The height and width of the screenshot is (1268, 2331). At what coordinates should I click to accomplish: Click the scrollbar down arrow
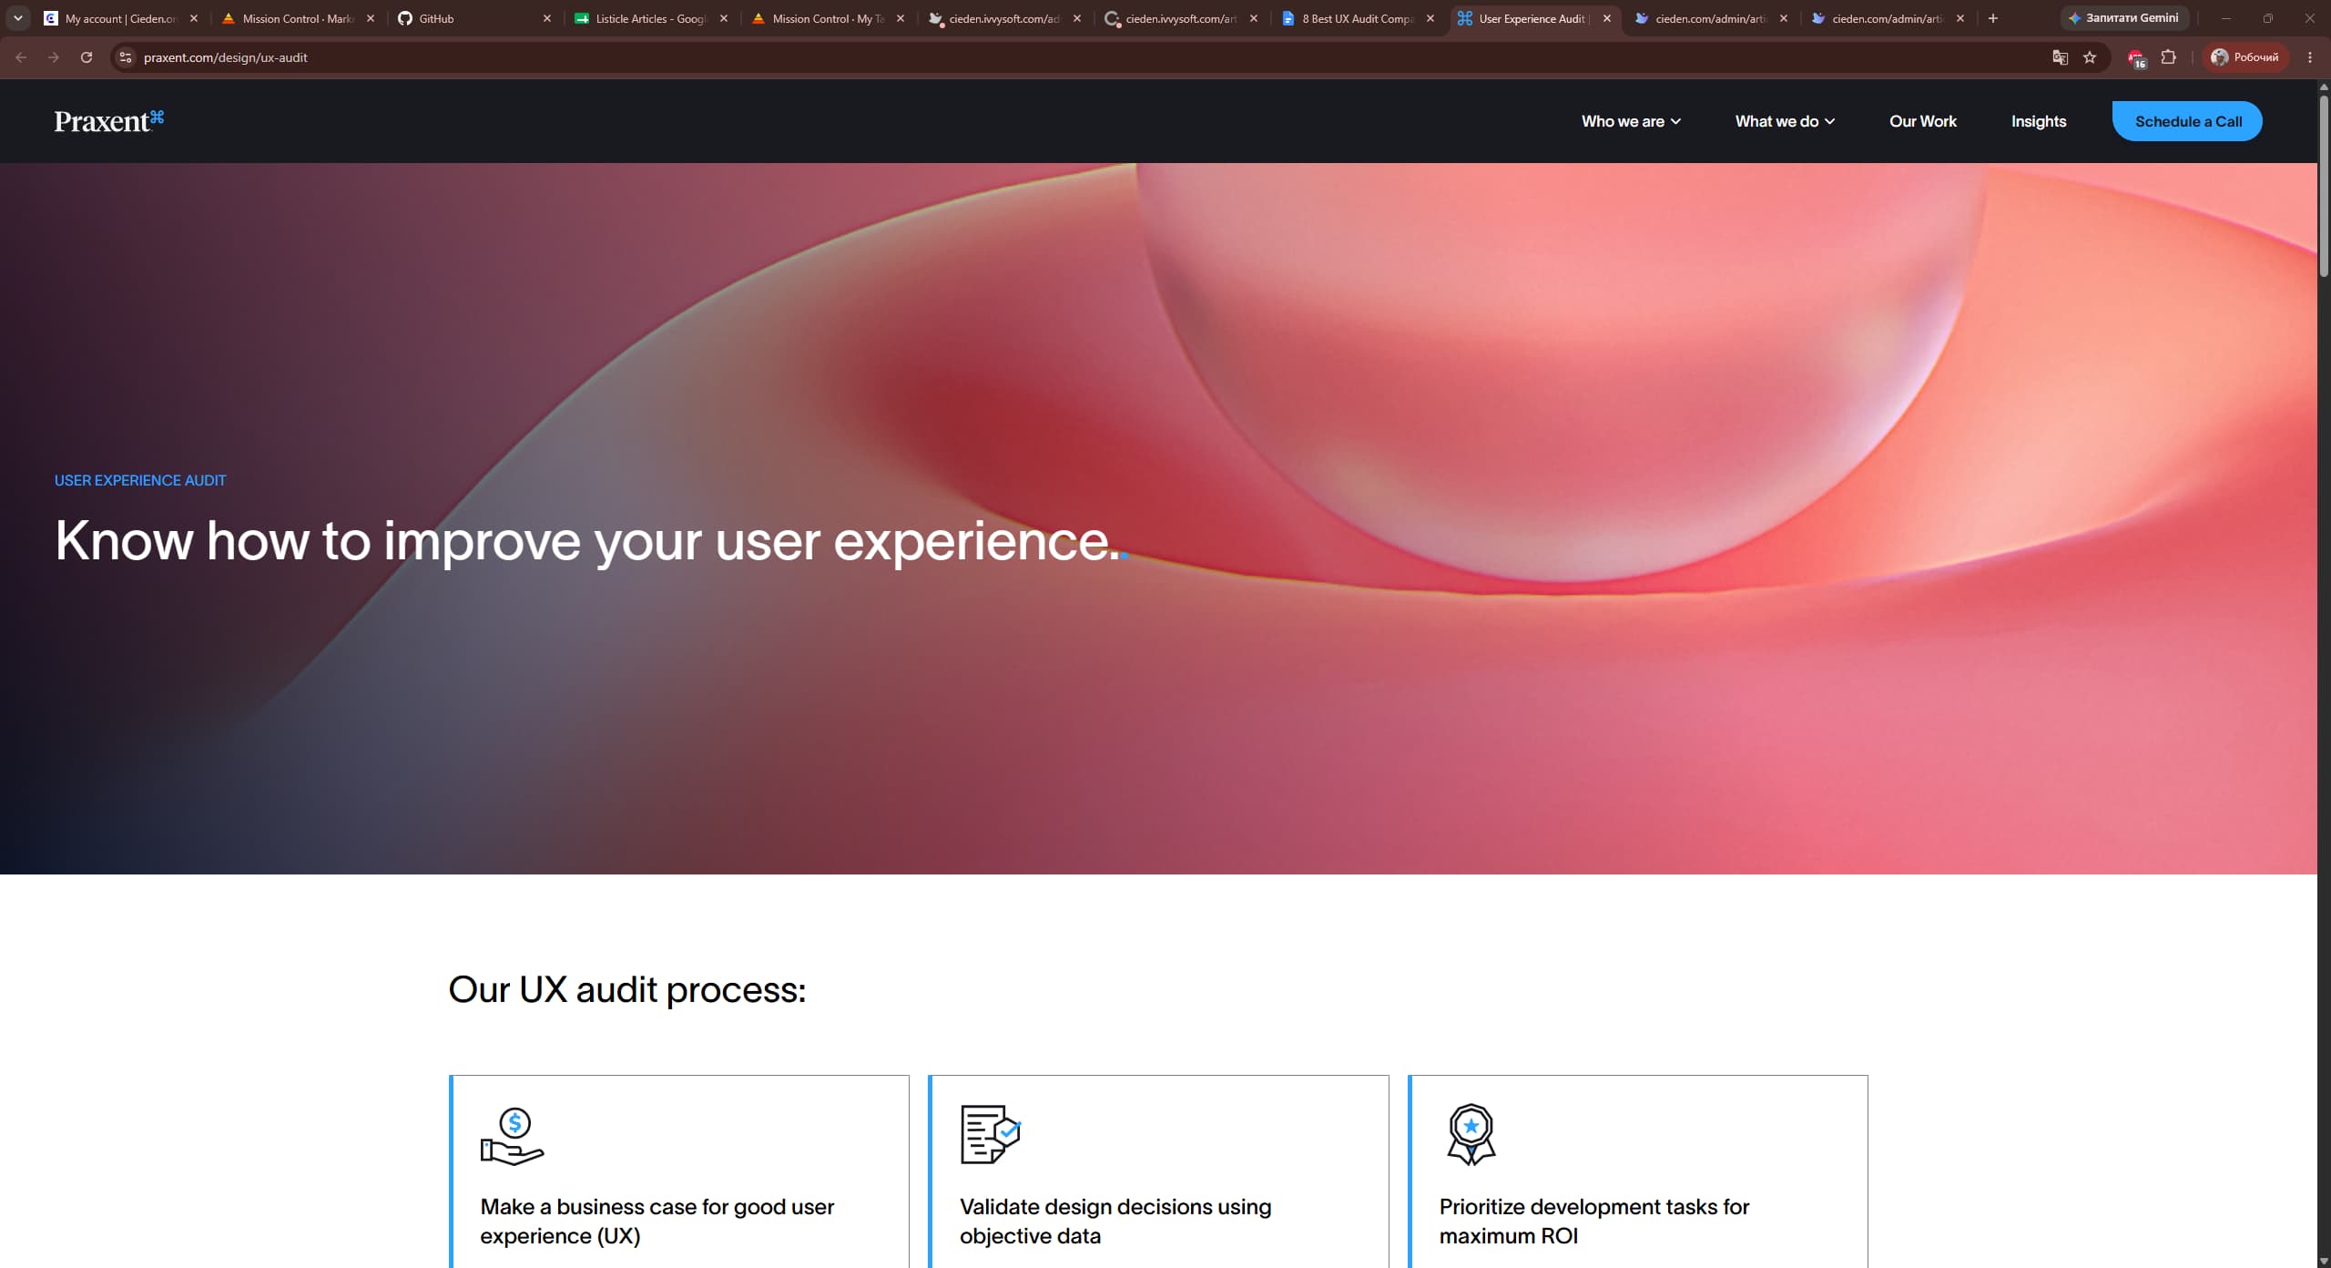[x=2324, y=1261]
